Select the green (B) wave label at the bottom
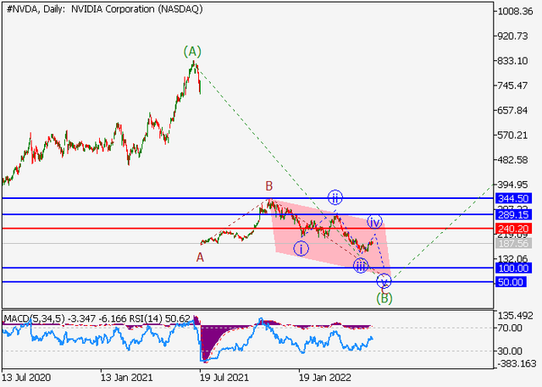 pyautogui.click(x=384, y=298)
